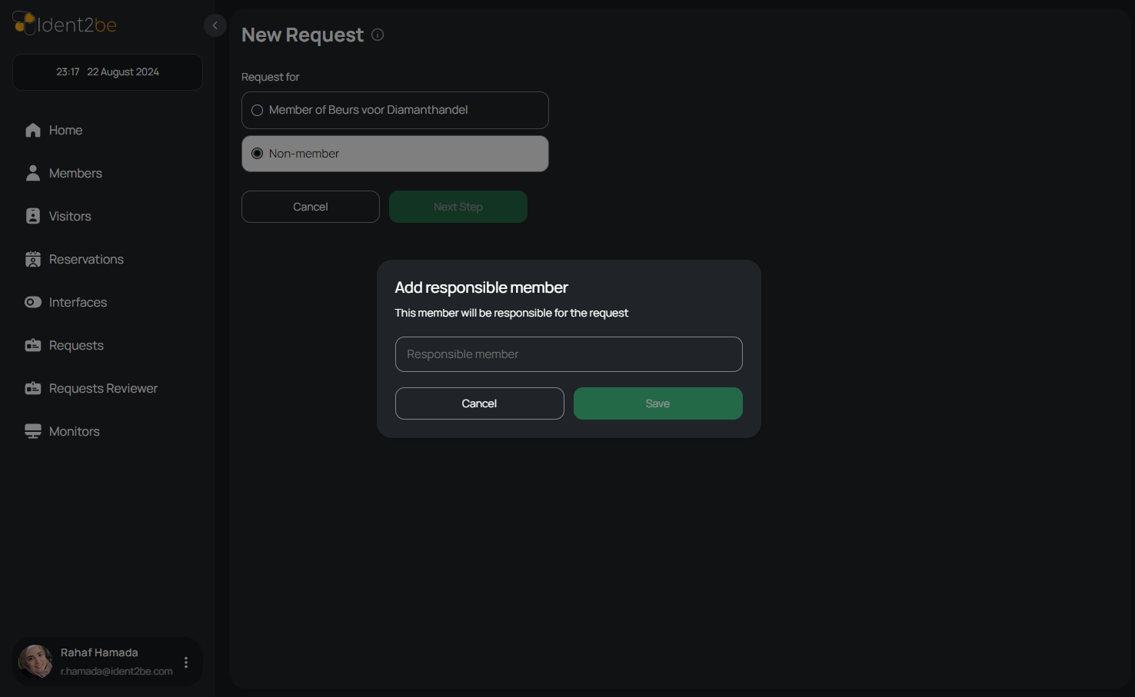
Task: Click the Members person icon
Action: [32, 174]
